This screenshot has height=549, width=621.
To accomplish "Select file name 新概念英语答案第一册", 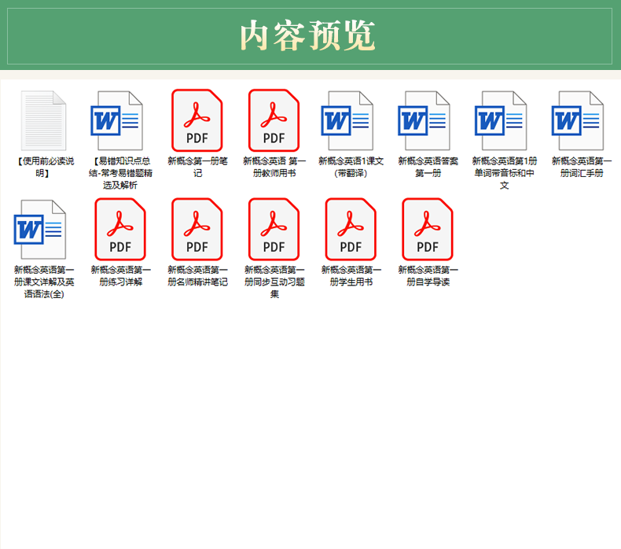I will pos(428,167).
